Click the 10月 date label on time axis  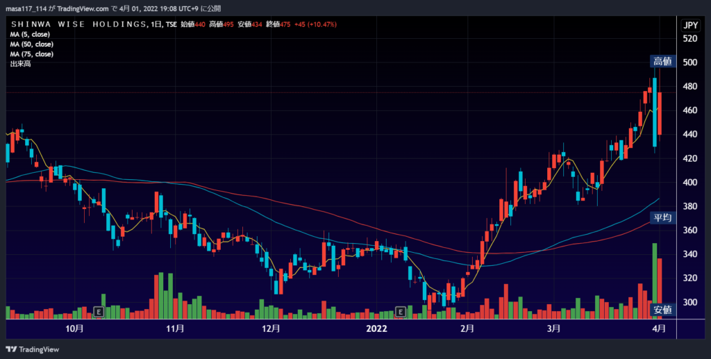74,328
